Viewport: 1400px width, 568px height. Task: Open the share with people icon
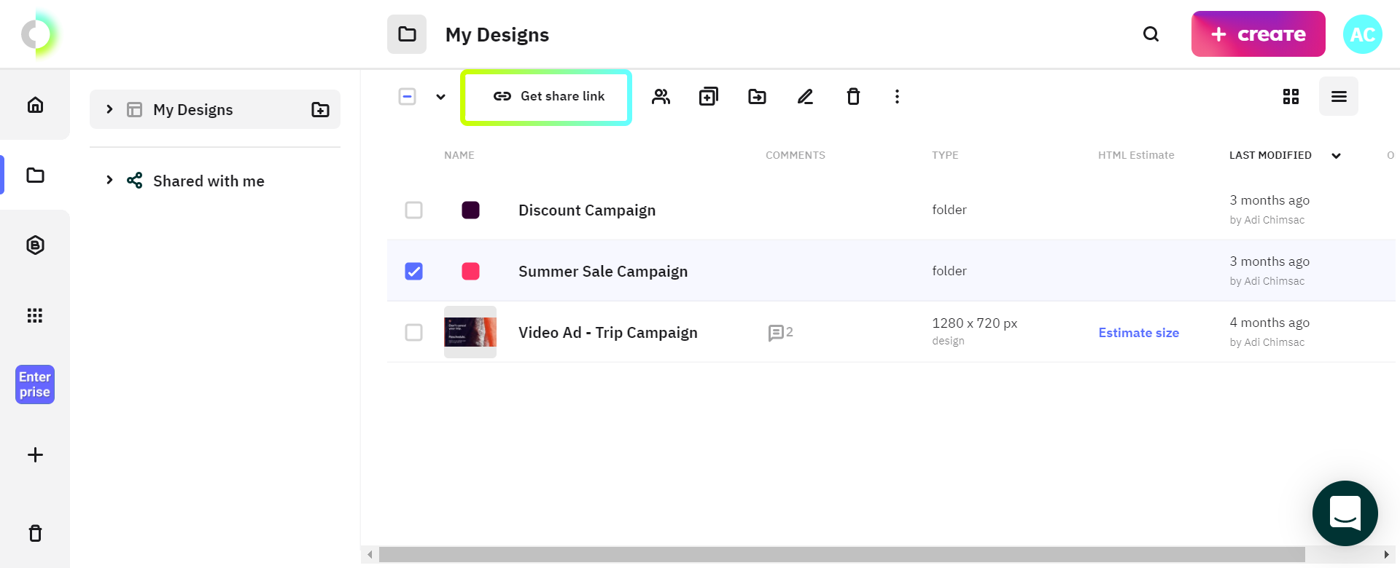tap(661, 96)
